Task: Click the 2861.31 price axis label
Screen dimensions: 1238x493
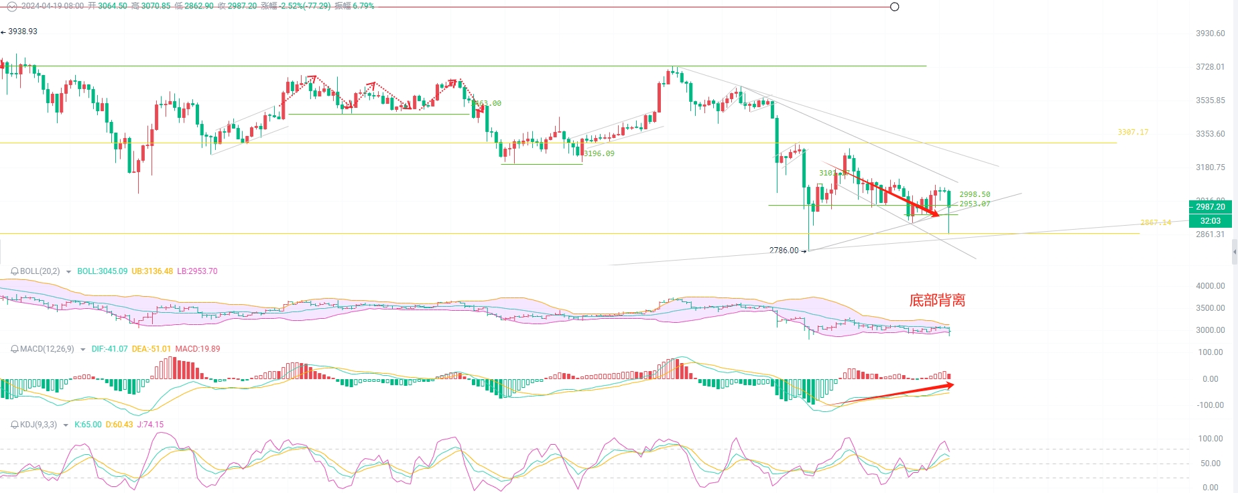Action: (x=1211, y=234)
